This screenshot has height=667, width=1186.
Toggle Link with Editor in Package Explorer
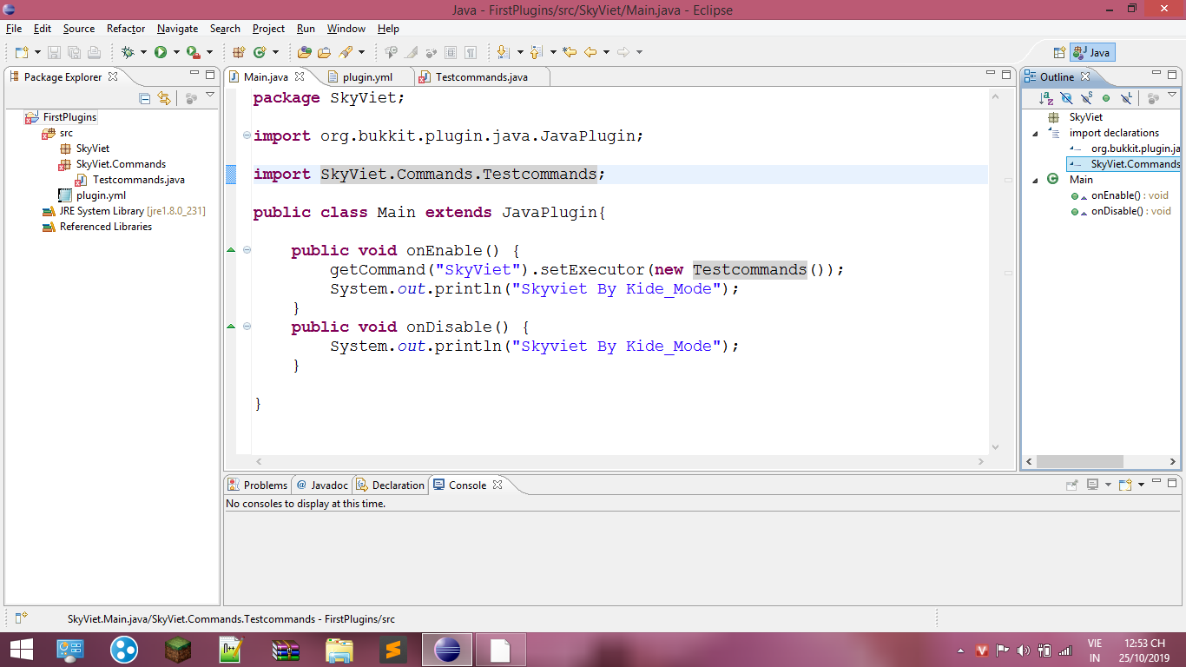pos(164,98)
